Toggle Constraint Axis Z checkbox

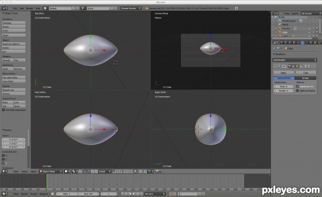tap(3, 163)
